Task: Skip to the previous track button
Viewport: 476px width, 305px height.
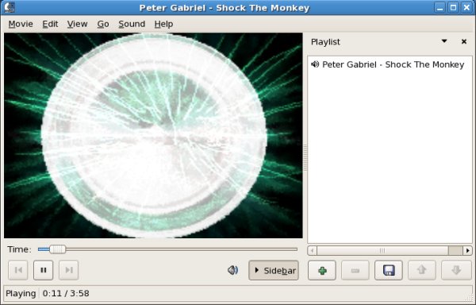Action: pyautogui.click(x=18, y=270)
